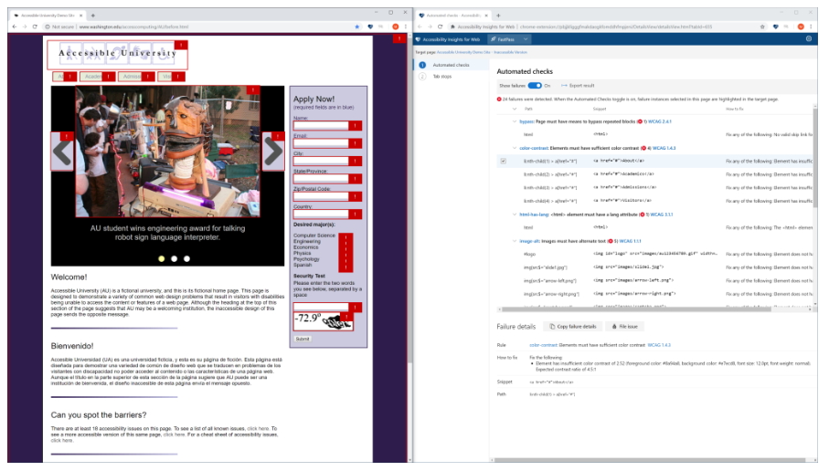Open Accessibility Insights extension icon in left browser toolbar
The image size is (829, 471).
click(370, 26)
